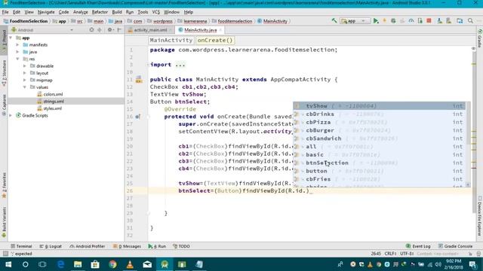Image resolution: width=483 pixels, height=271 pixels.
Task: Collapse the res folder
Action: pos(18,59)
